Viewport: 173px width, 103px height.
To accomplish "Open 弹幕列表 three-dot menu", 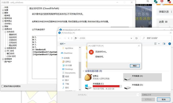I will tap(171, 12).
